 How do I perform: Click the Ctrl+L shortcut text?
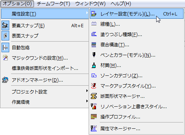coord(170,14)
